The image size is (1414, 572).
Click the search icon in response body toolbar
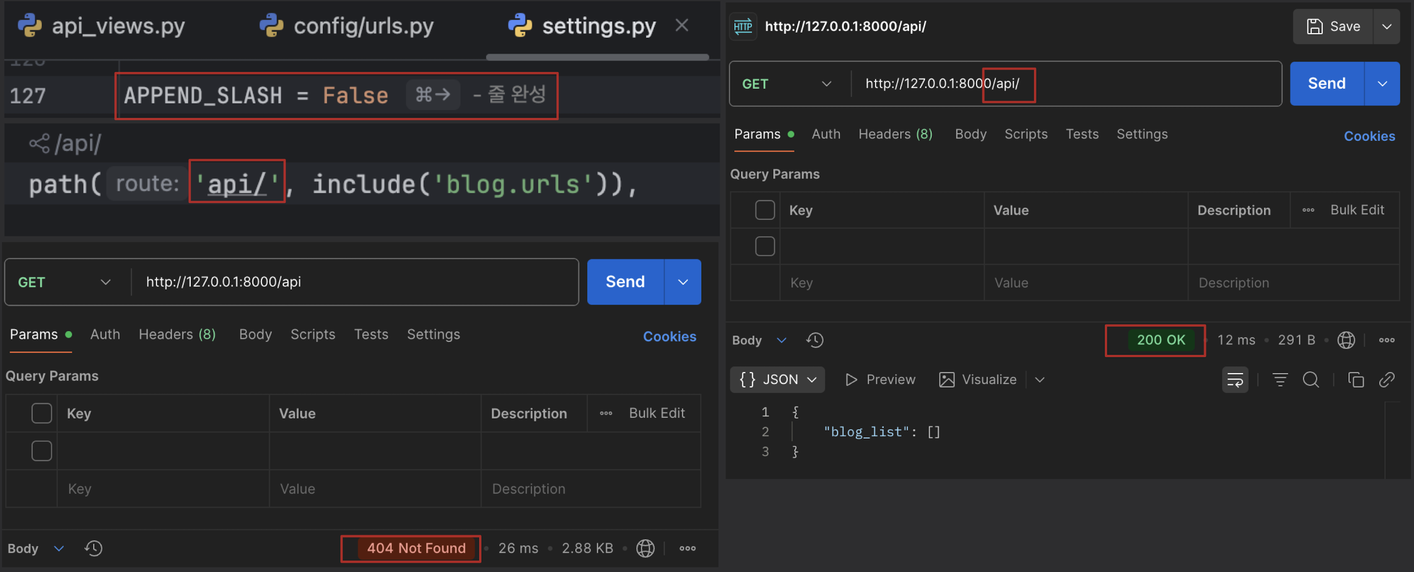pos(1311,380)
